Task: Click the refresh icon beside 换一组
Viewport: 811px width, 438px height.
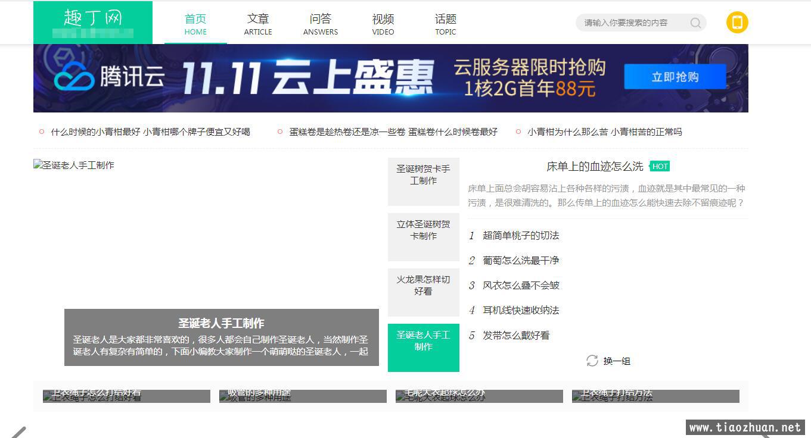Action: click(592, 361)
